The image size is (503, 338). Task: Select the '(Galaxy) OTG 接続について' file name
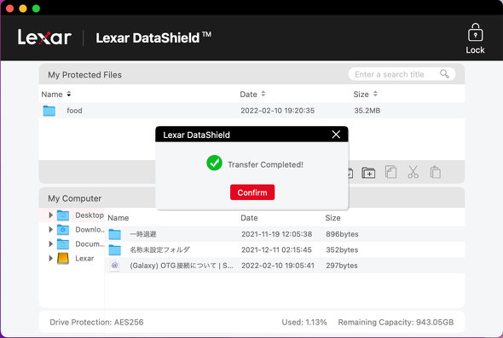click(182, 266)
